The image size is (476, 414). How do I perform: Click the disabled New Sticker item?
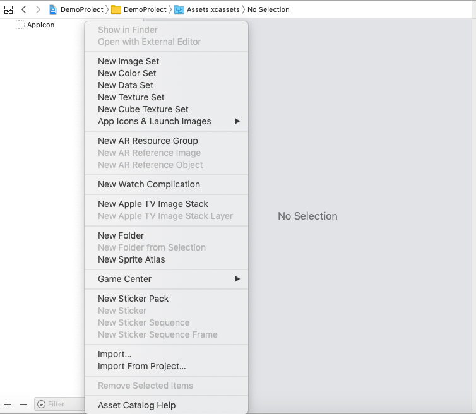(x=167, y=310)
